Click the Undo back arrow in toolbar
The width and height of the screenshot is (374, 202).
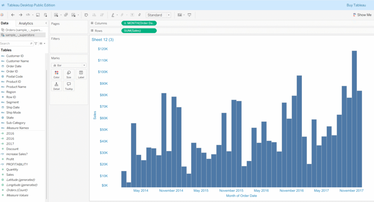[13, 15]
